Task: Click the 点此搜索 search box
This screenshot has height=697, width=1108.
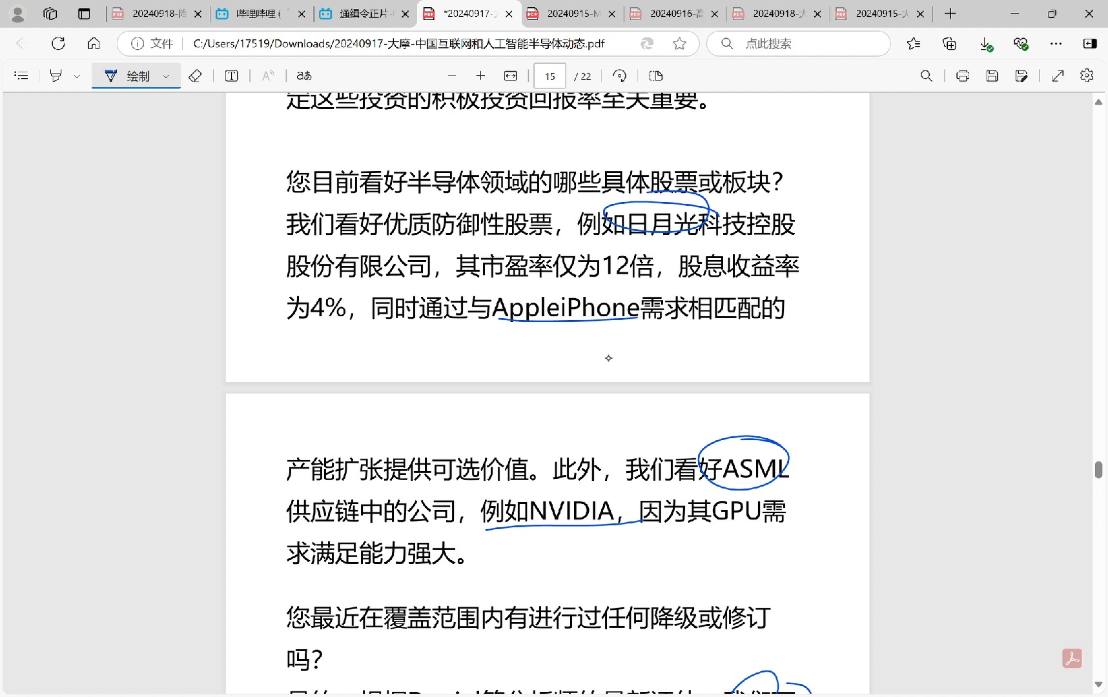Action: click(799, 43)
